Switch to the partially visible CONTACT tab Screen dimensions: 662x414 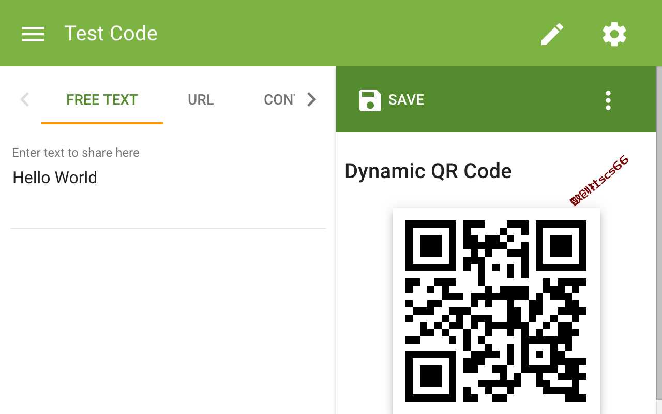point(279,99)
